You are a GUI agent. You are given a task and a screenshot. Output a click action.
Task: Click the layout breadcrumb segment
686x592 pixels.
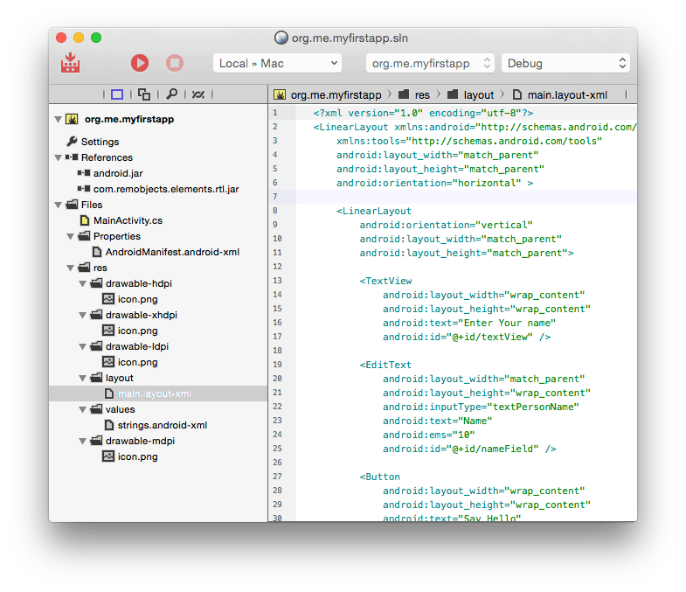point(479,94)
